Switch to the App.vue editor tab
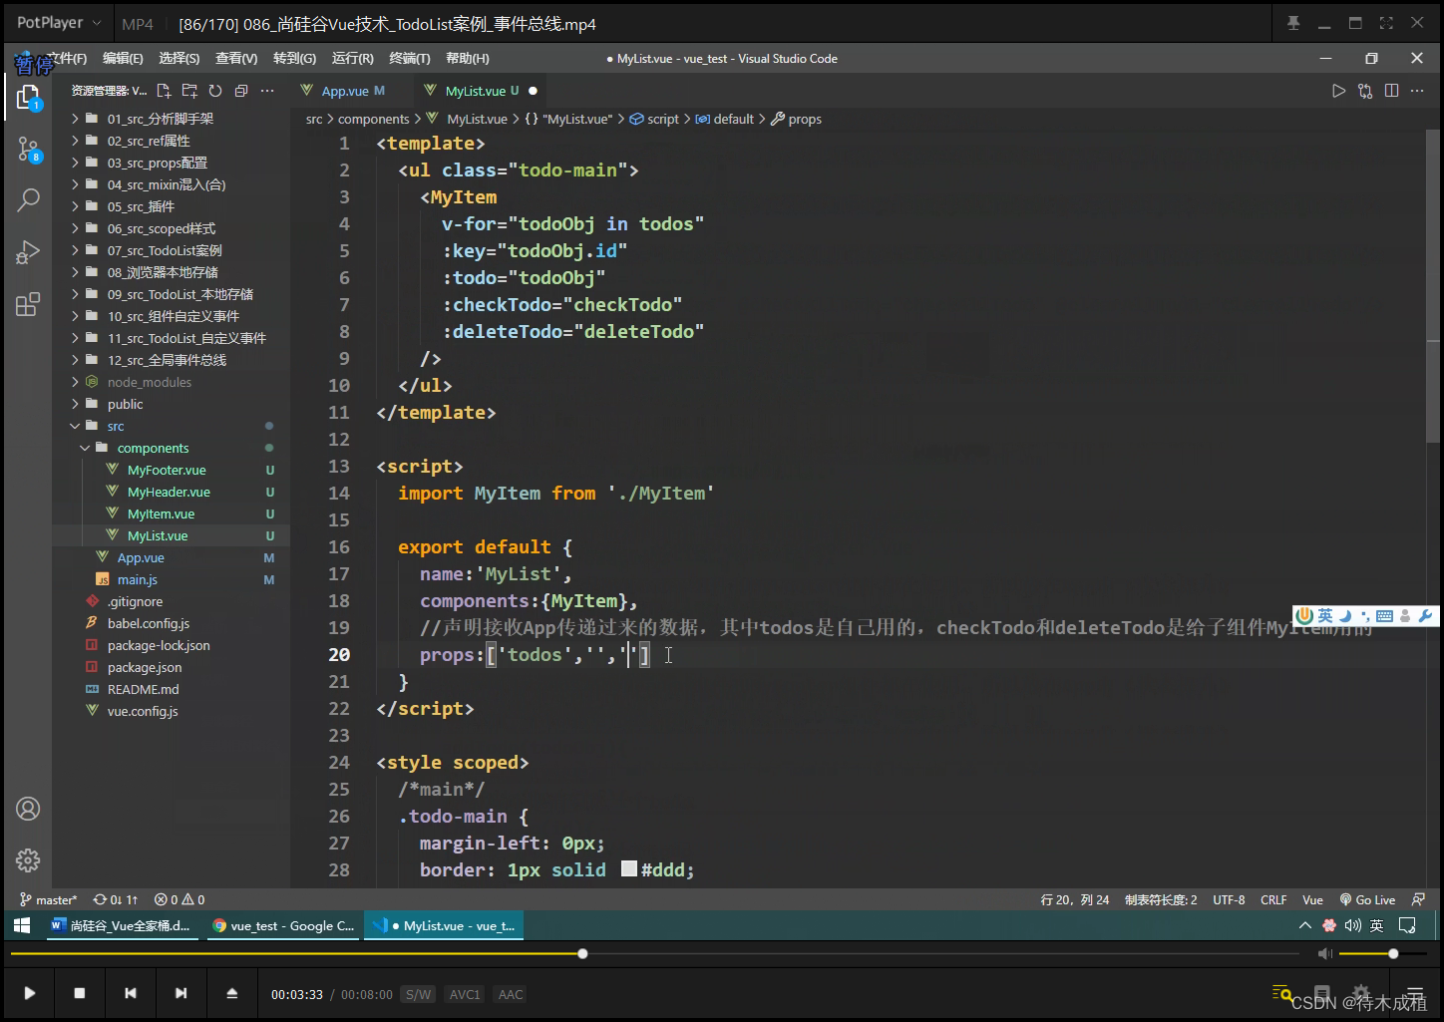Screen dimensions: 1444x1022 point(352,91)
